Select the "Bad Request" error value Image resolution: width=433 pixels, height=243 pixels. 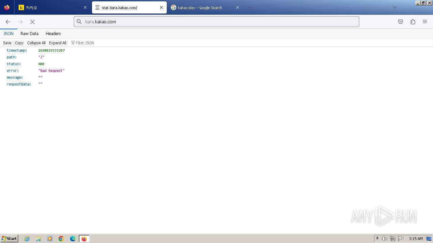[51, 71]
